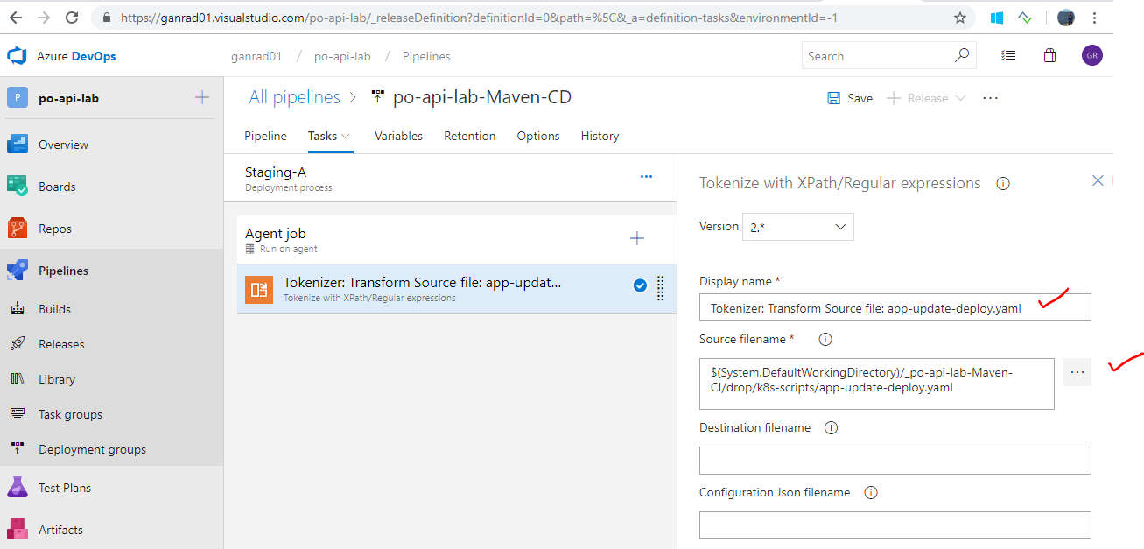Open the Releases rocket icon
The height and width of the screenshot is (549, 1144).
tap(18, 344)
